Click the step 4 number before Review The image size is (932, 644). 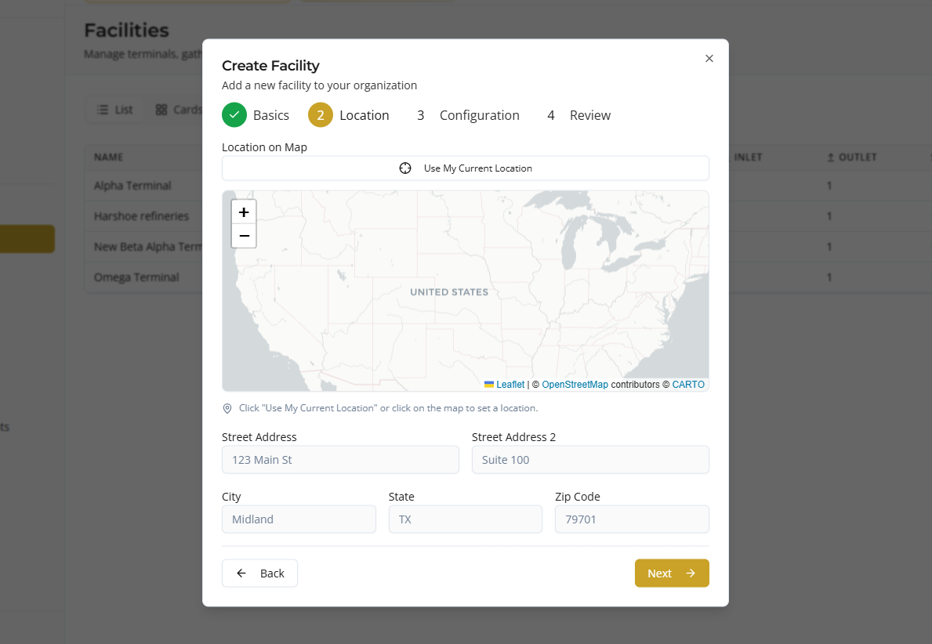[x=551, y=115]
